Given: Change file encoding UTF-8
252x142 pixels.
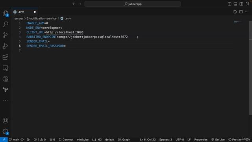Looking at the screenshot, I should pos(180,140).
